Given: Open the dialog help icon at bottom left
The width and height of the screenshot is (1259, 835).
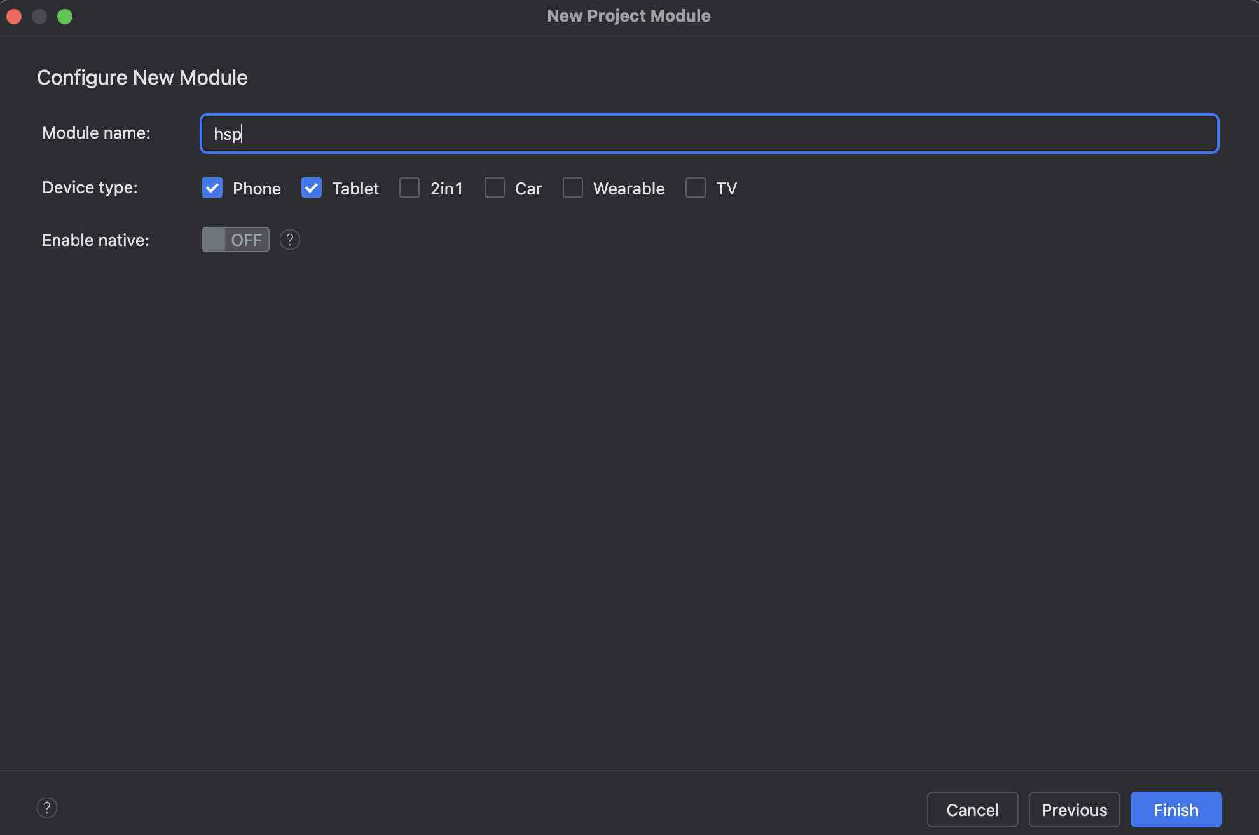Looking at the screenshot, I should coord(47,808).
